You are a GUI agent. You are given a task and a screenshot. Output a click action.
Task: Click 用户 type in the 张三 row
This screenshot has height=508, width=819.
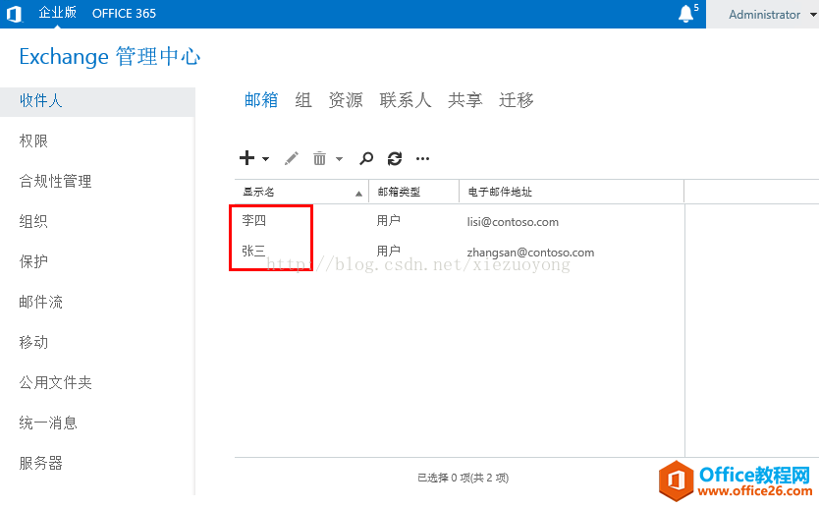coord(389,251)
